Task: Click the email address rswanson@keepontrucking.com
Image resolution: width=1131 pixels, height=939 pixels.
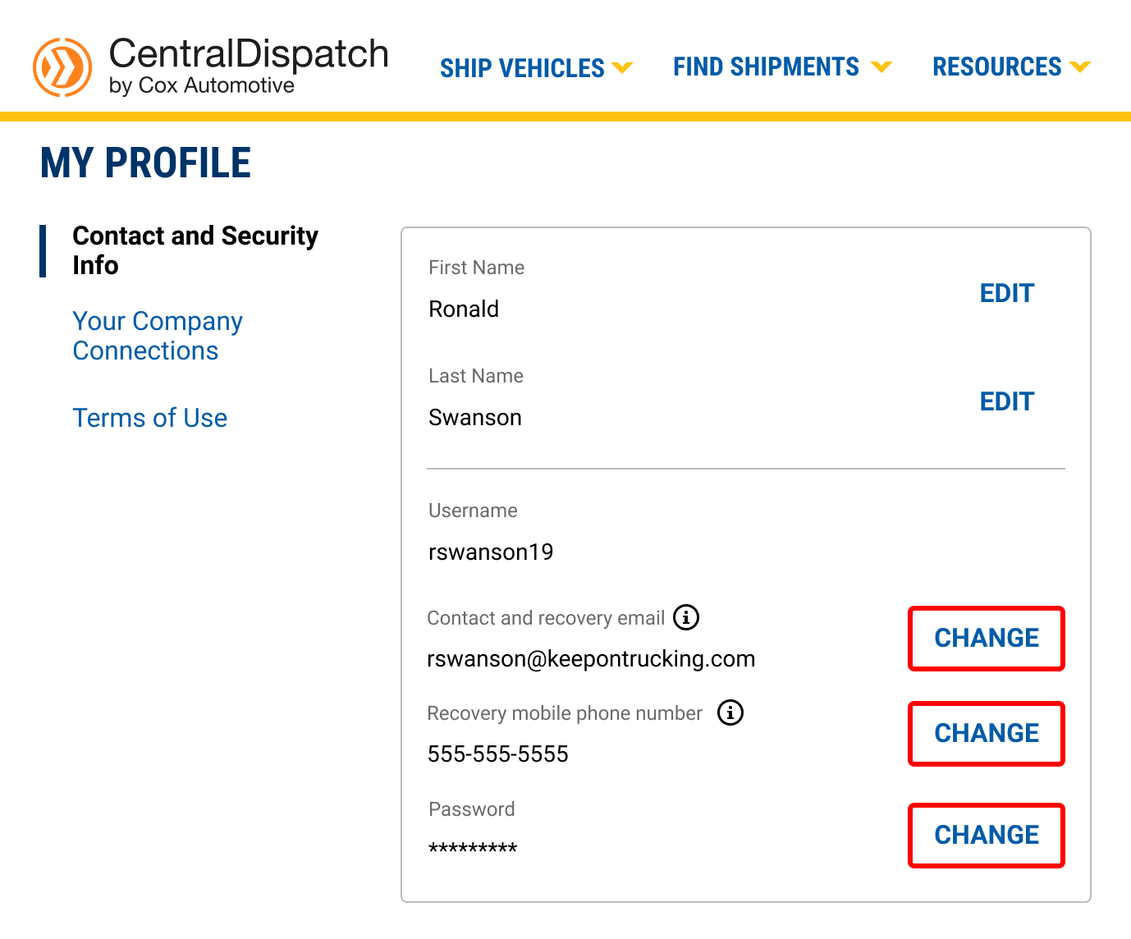Action: [591, 659]
